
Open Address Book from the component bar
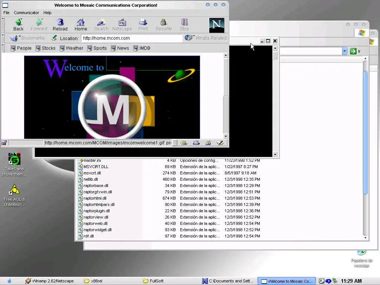coord(208,143)
